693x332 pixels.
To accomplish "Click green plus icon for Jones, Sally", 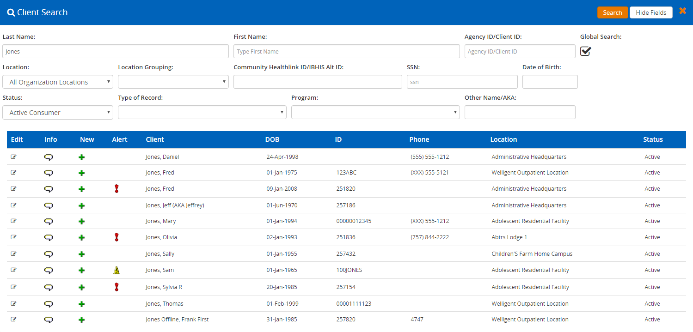I will coord(82,254).
